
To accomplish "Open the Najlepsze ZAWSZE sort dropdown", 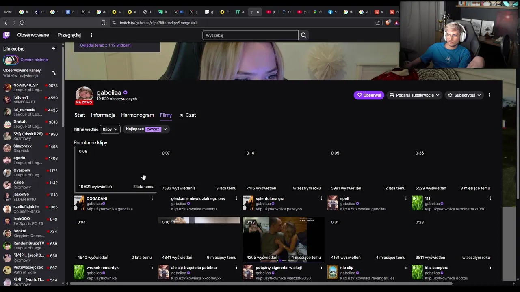I will [146, 129].
